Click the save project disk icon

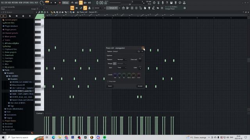pos(171,3)
